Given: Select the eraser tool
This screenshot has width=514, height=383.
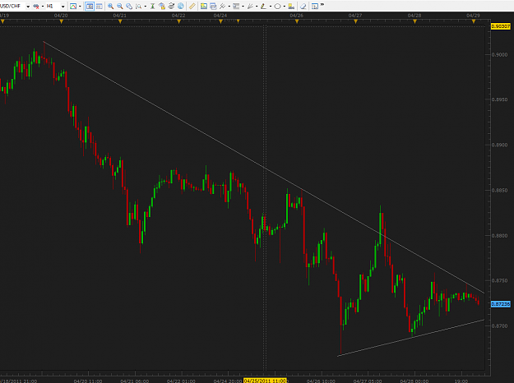Looking at the screenshot, I should point(303,7).
